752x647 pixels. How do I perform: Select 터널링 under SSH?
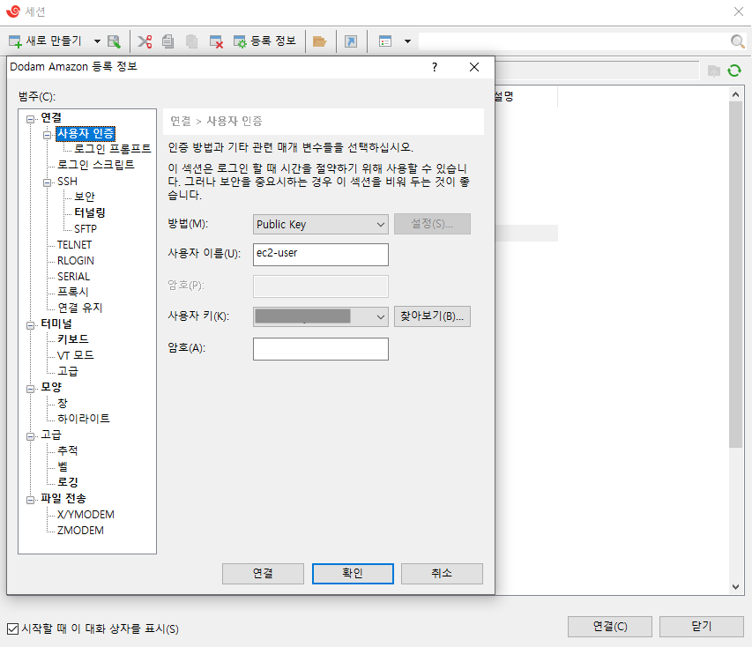click(90, 212)
